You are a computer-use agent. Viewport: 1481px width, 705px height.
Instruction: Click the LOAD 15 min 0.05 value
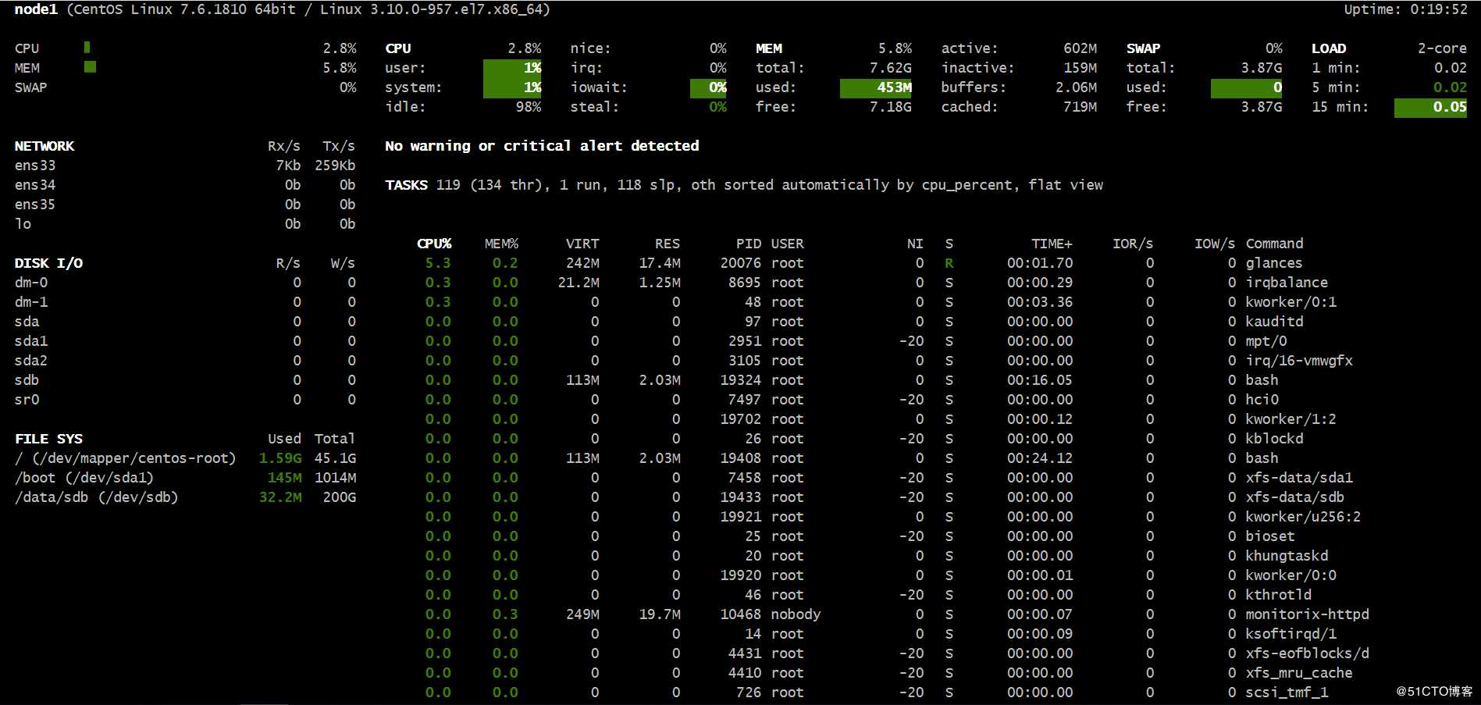[x=1430, y=108]
